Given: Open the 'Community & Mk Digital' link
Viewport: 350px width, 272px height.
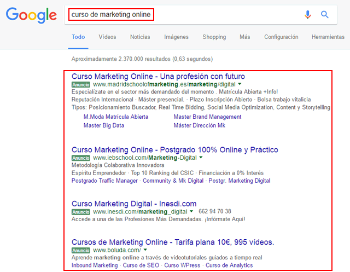Looking at the screenshot, I should click(173, 181).
